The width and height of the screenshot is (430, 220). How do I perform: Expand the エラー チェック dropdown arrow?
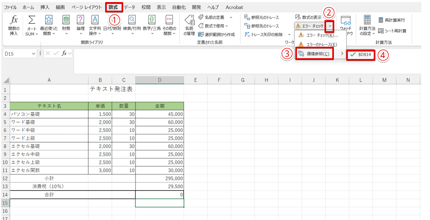[330, 26]
